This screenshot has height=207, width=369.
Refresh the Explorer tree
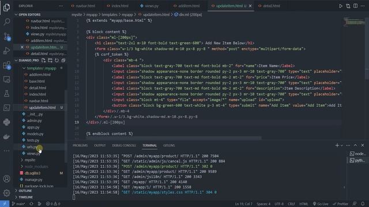coord(57,60)
